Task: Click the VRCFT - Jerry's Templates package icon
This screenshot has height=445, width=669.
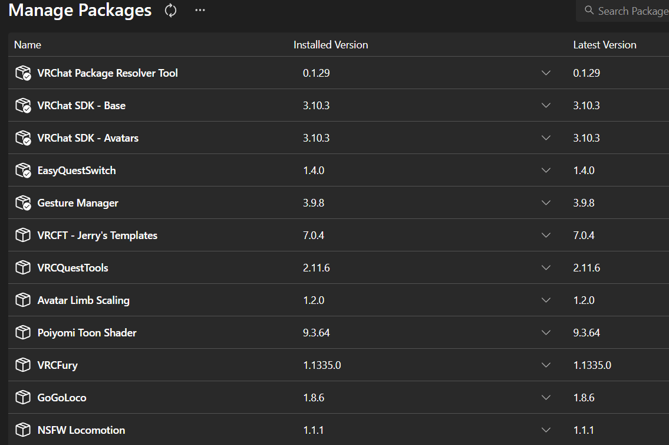Action: pos(23,235)
